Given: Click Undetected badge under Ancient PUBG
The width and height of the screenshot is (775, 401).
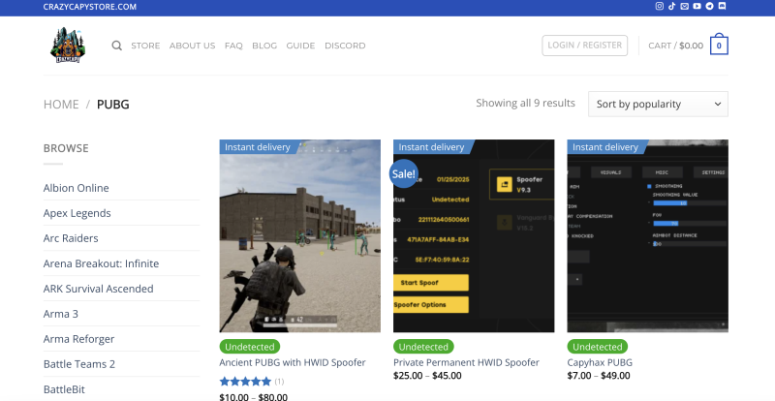Looking at the screenshot, I should [250, 347].
